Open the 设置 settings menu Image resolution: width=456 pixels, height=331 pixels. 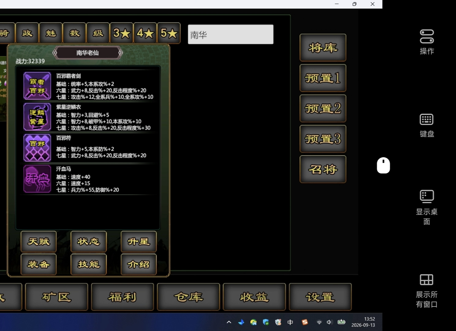(320, 297)
